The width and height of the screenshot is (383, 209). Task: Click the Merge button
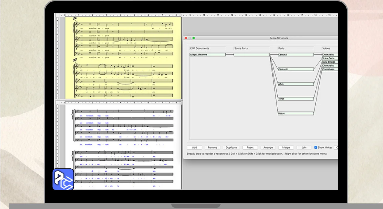[x=286, y=147]
